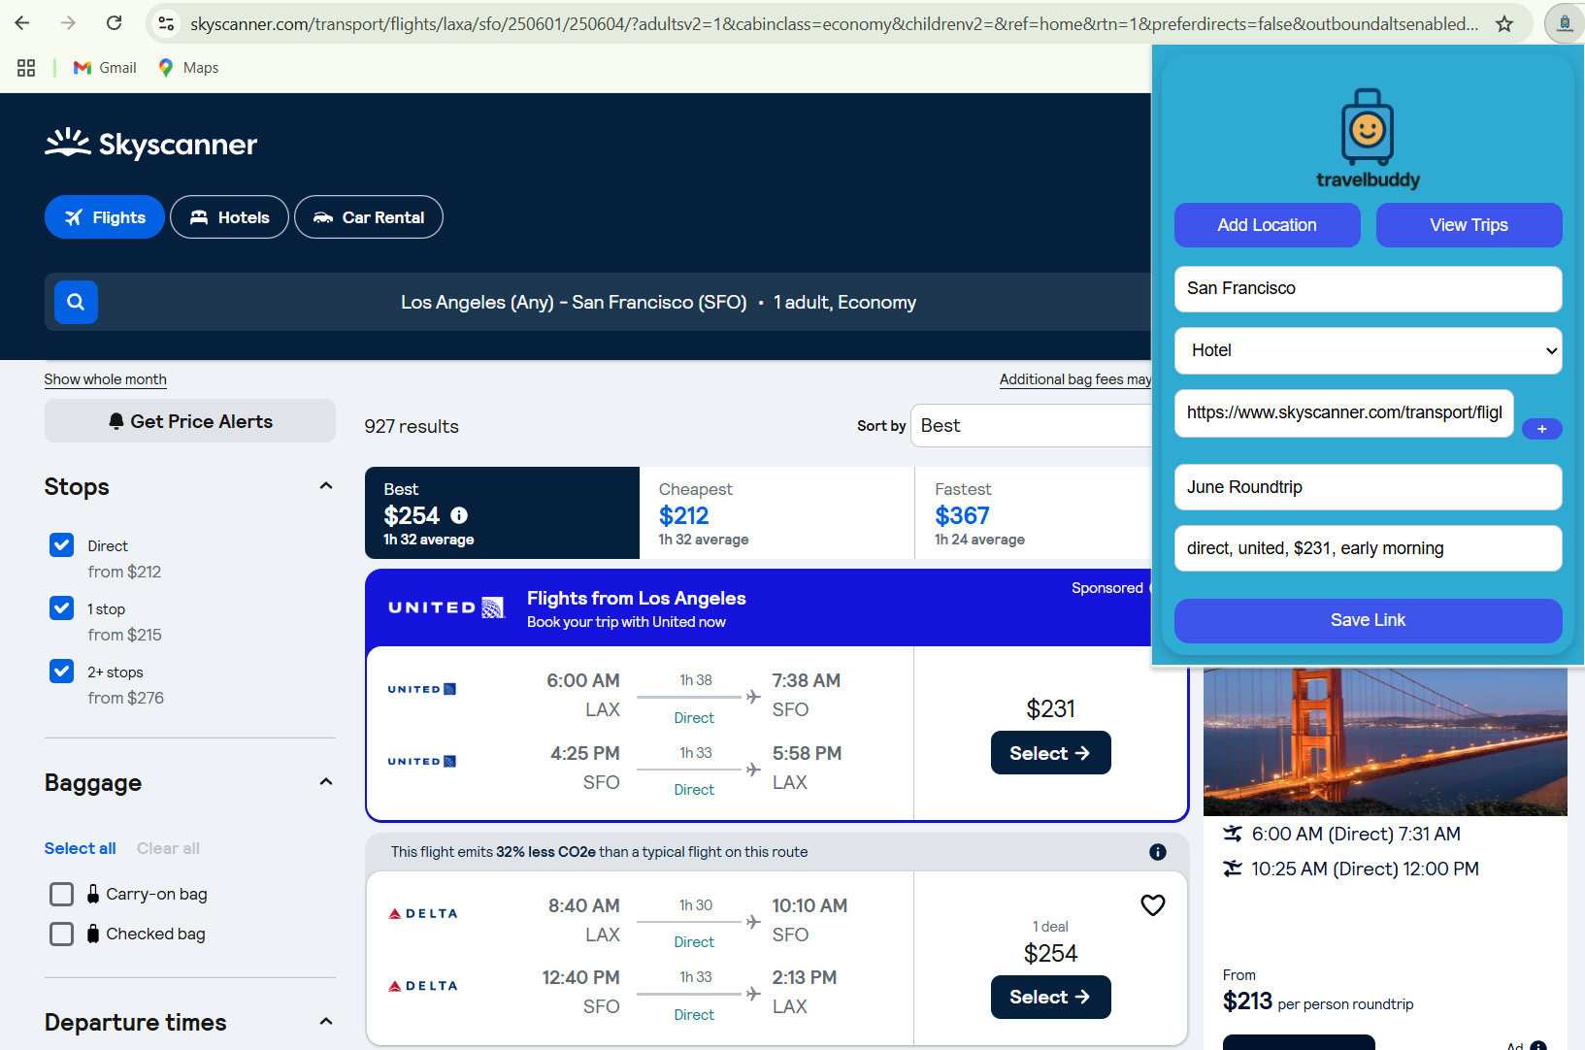Check the Checked bag checkbox
The height and width of the screenshot is (1050, 1585).
[x=61, y=934]
